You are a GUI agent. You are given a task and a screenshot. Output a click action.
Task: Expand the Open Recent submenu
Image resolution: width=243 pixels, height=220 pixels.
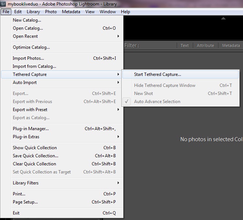[x=62, y=36]
